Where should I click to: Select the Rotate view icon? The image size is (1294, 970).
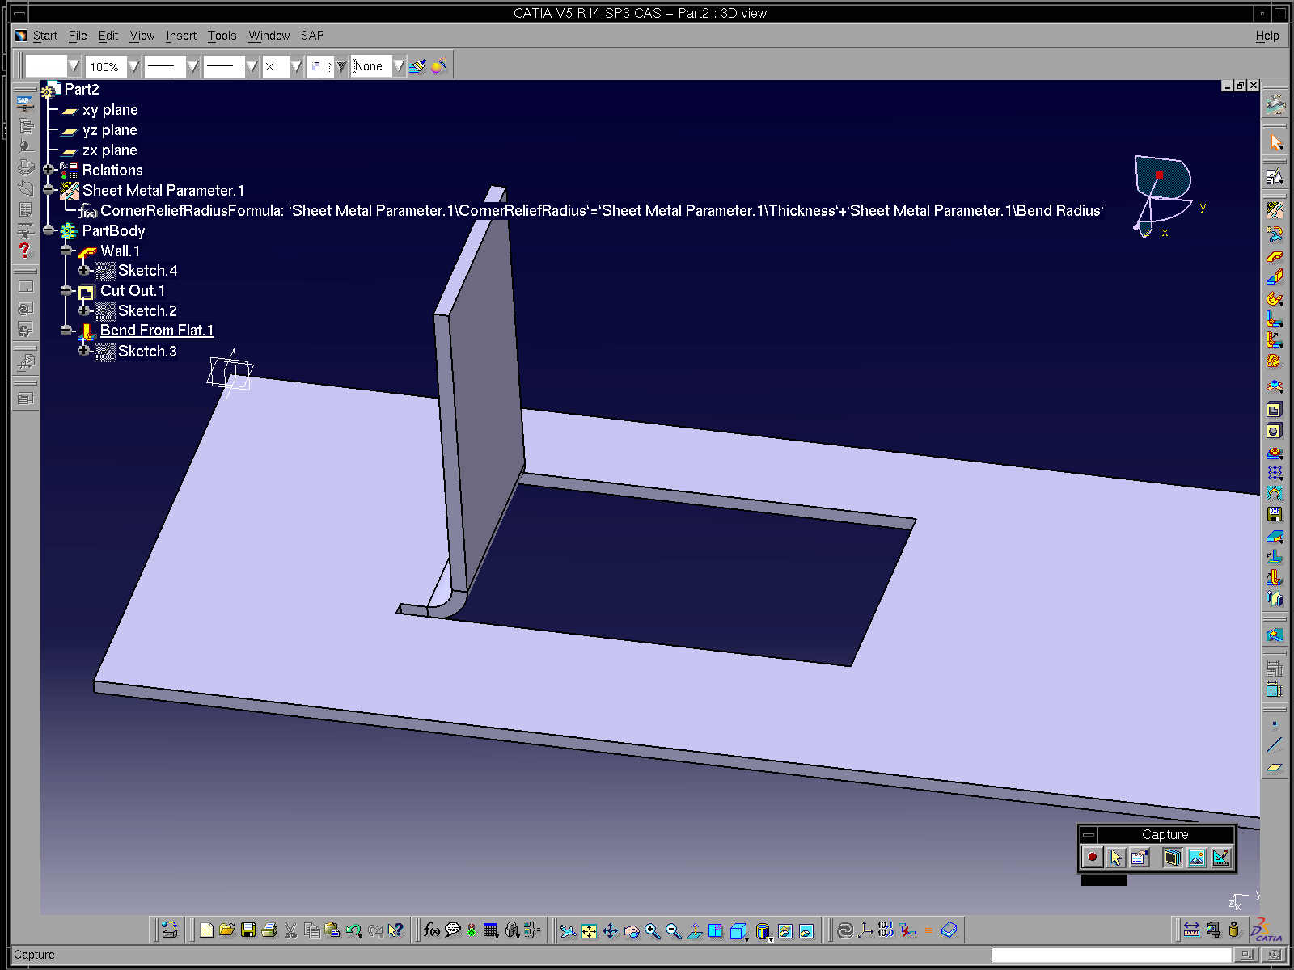point(632,931)
